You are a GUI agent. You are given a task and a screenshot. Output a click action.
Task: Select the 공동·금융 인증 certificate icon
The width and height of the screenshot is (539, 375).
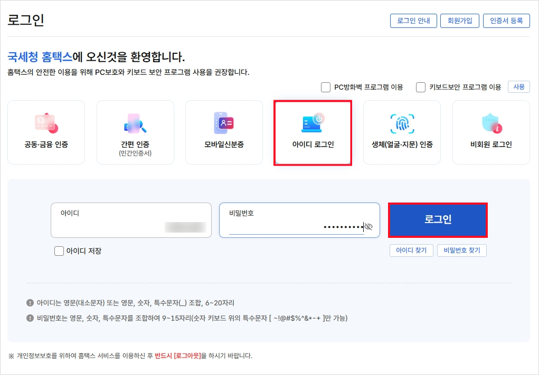(x=46, y=123)
